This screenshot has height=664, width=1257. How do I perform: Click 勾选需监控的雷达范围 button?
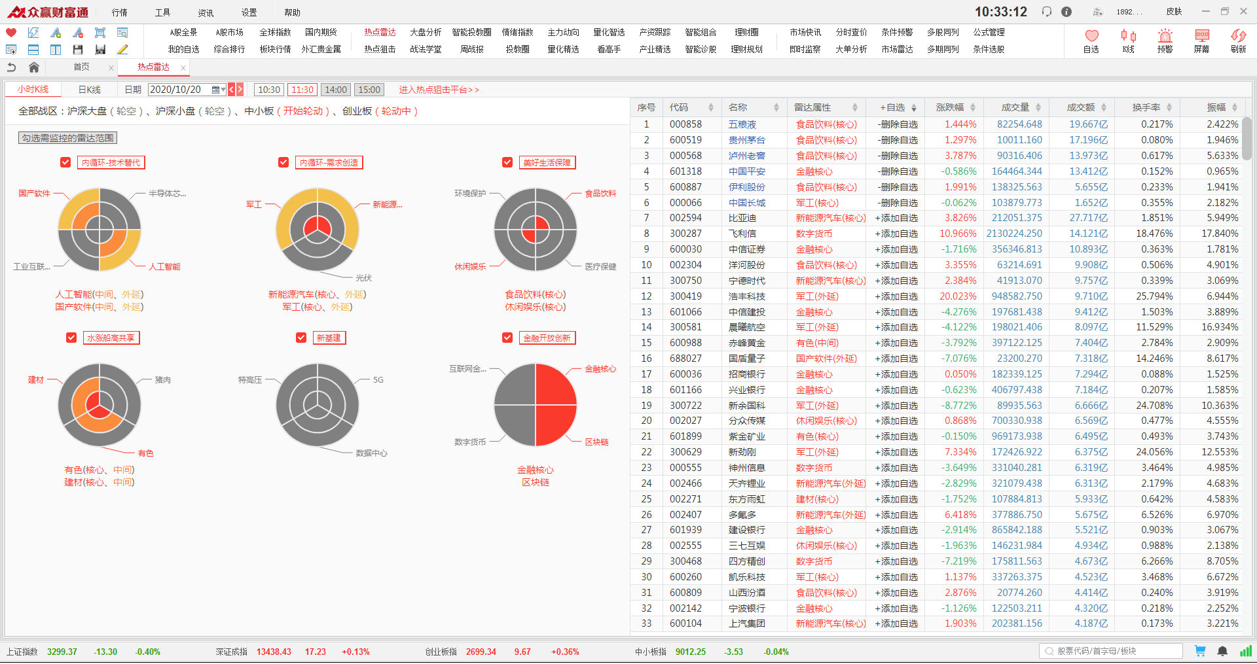click(x=67, y=138)
